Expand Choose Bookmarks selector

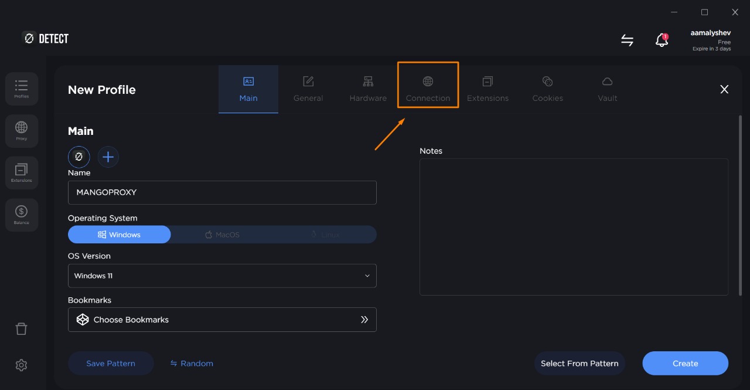[222, 320]
